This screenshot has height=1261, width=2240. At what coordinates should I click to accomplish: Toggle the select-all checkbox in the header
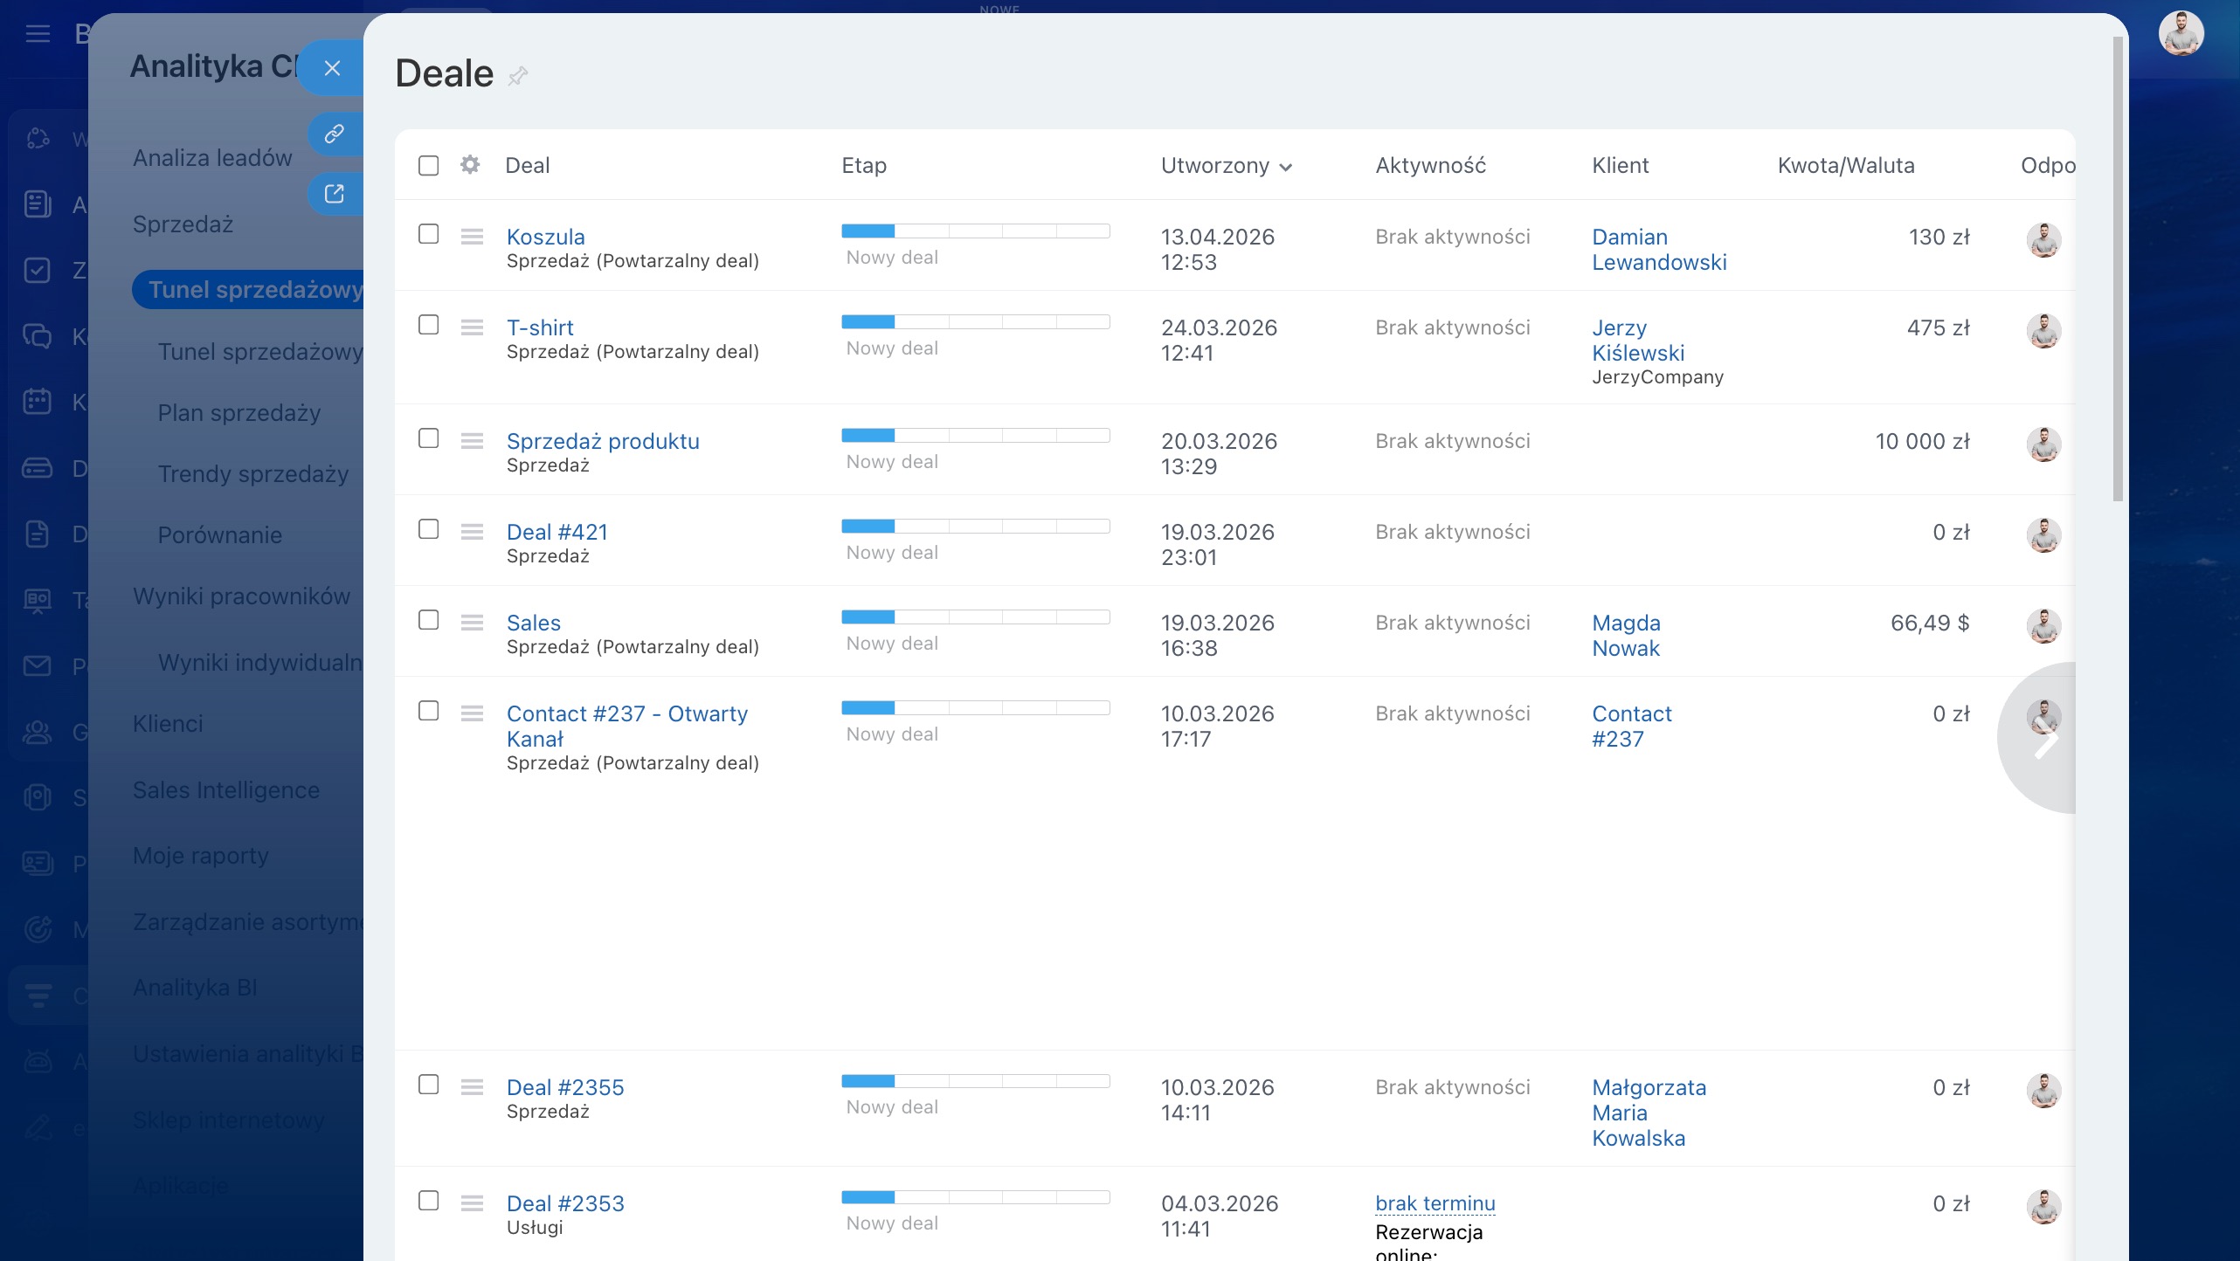tap(428, 165)
